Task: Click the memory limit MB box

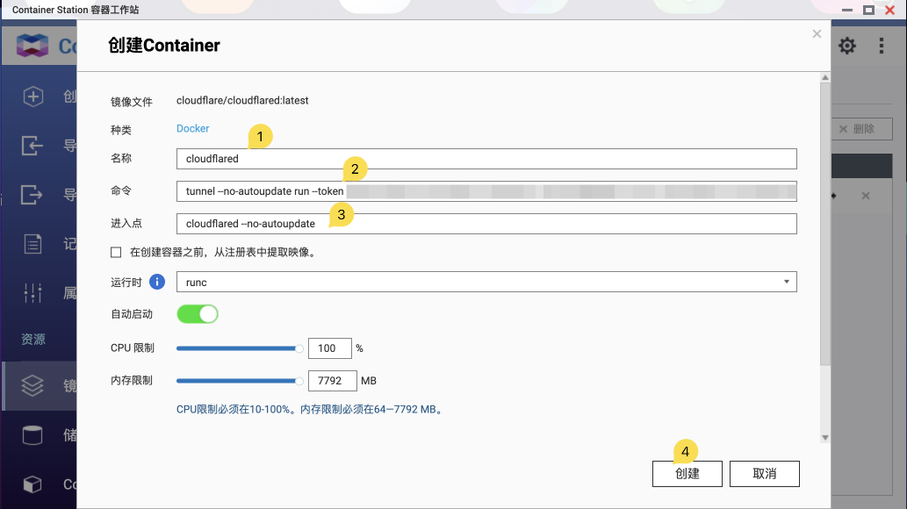Action: pyautogui.click(x=333, y=381)
